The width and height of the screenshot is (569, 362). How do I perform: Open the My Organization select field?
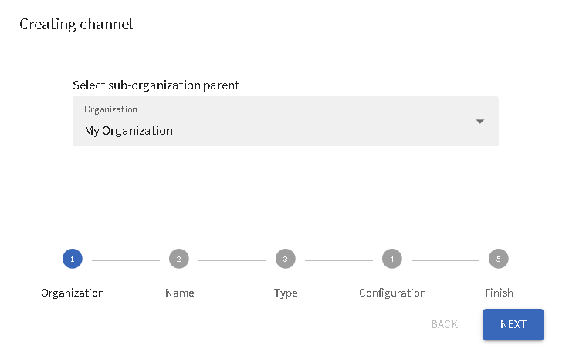pos(270,130)
